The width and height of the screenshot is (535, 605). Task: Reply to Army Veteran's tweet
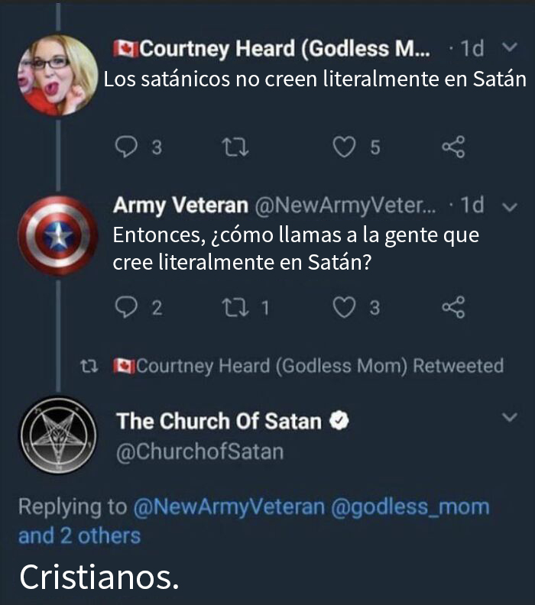[x=125, y=308]
